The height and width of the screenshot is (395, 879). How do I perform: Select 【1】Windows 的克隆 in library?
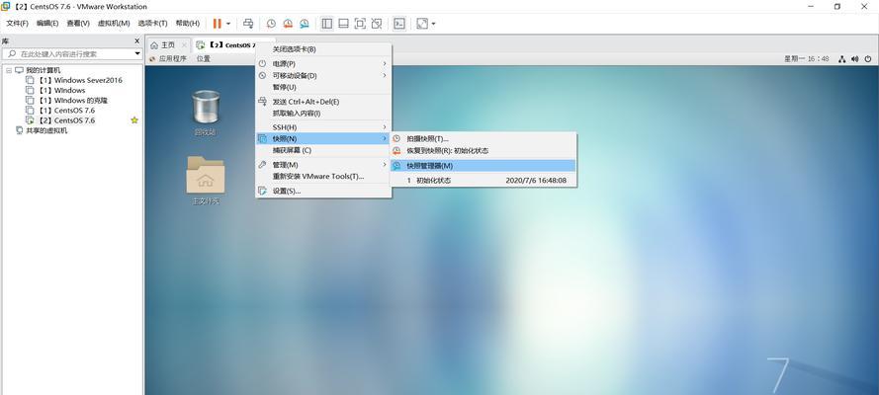[66, 100]
